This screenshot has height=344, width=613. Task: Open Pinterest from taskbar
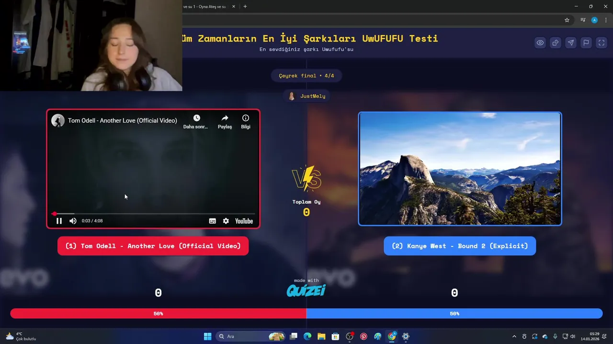pyautogui.click(x=363, y=336)
